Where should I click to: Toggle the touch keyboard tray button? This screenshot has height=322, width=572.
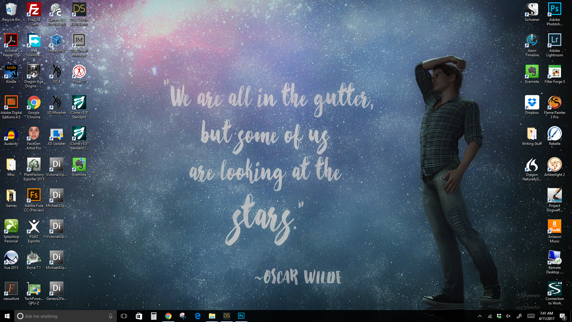pos(531,316)
